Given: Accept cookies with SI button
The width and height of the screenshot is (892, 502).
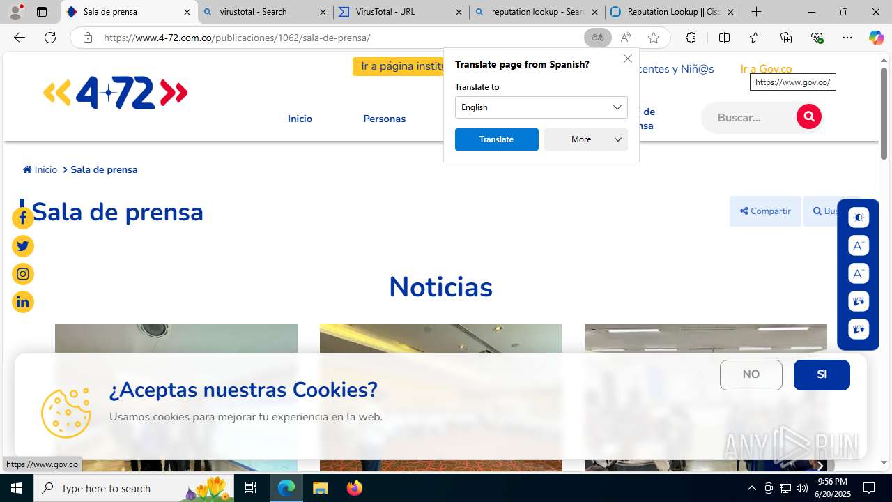Looking at the screenshot, I should (x=822, y=375).
